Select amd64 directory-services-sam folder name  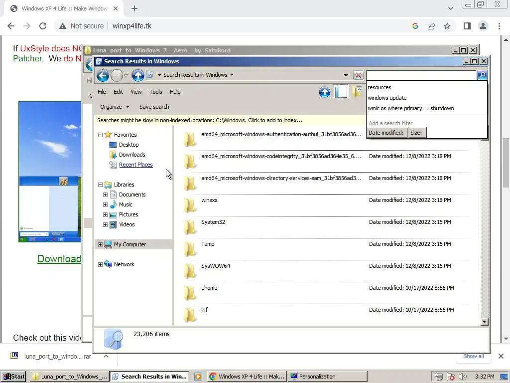click(281, 178)
